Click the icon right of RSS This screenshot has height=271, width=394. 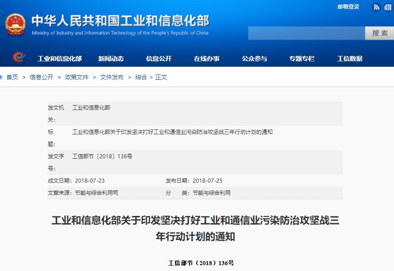point(388,7)
